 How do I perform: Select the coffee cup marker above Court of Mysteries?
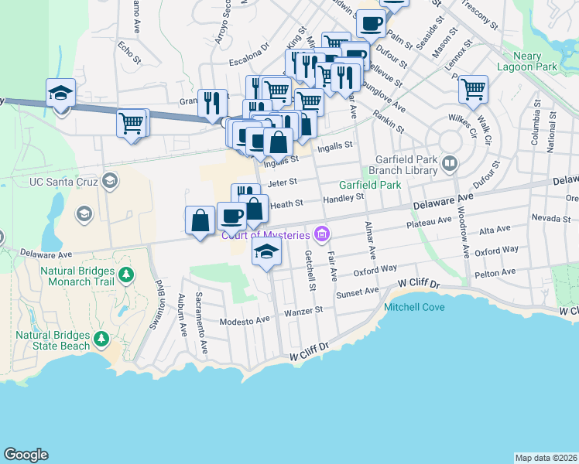click(231, 217)
